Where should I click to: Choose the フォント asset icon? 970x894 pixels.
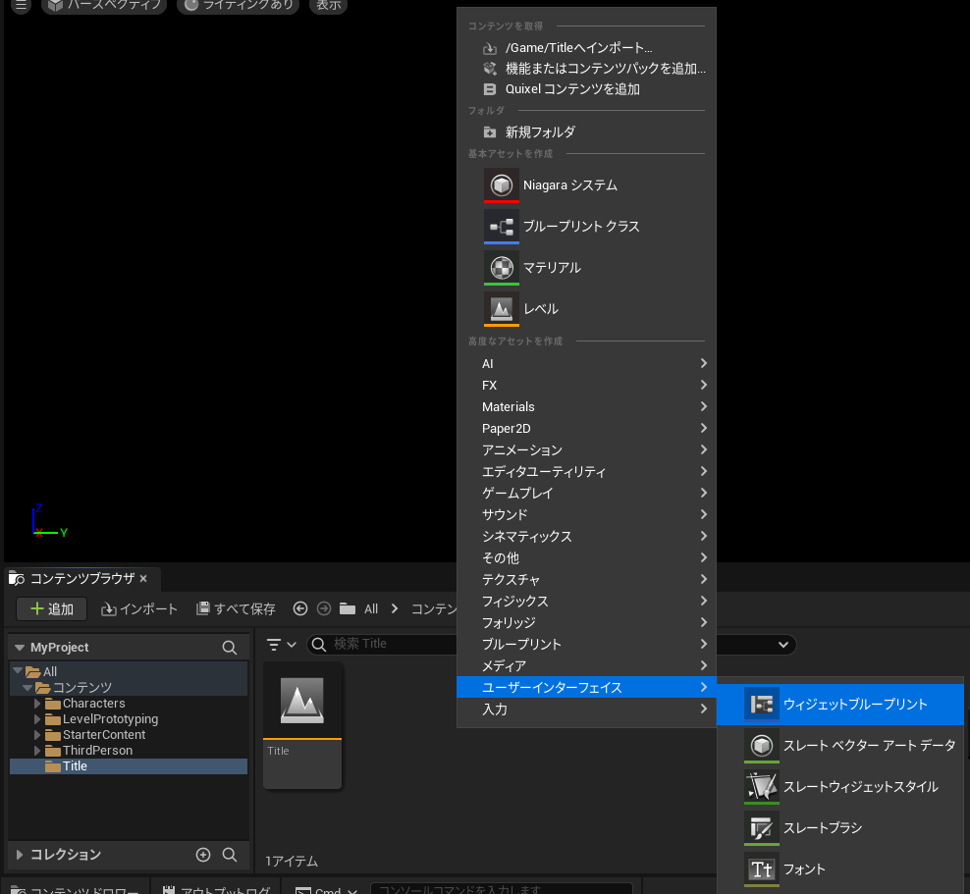(762, 869)
